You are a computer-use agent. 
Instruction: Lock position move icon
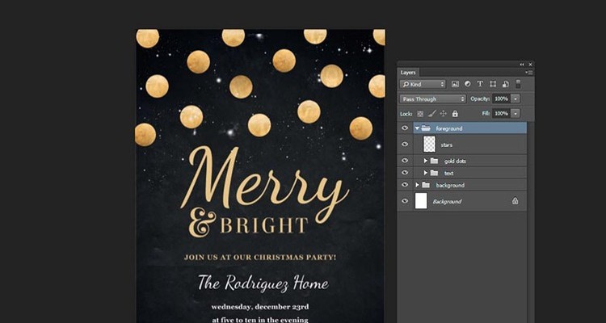444,114
